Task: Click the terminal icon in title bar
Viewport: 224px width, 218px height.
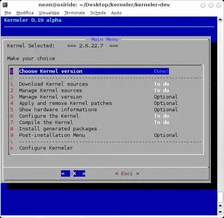Action: pyautogui.click(x=5, y=5)
